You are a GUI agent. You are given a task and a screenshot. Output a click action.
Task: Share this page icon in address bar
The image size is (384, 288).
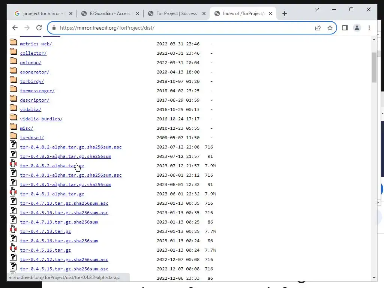(318, 28)
